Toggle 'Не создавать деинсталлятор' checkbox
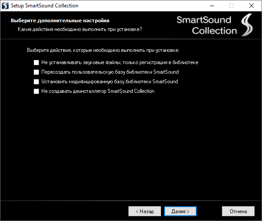The image size is (262, 221). (x=36, y=92)
